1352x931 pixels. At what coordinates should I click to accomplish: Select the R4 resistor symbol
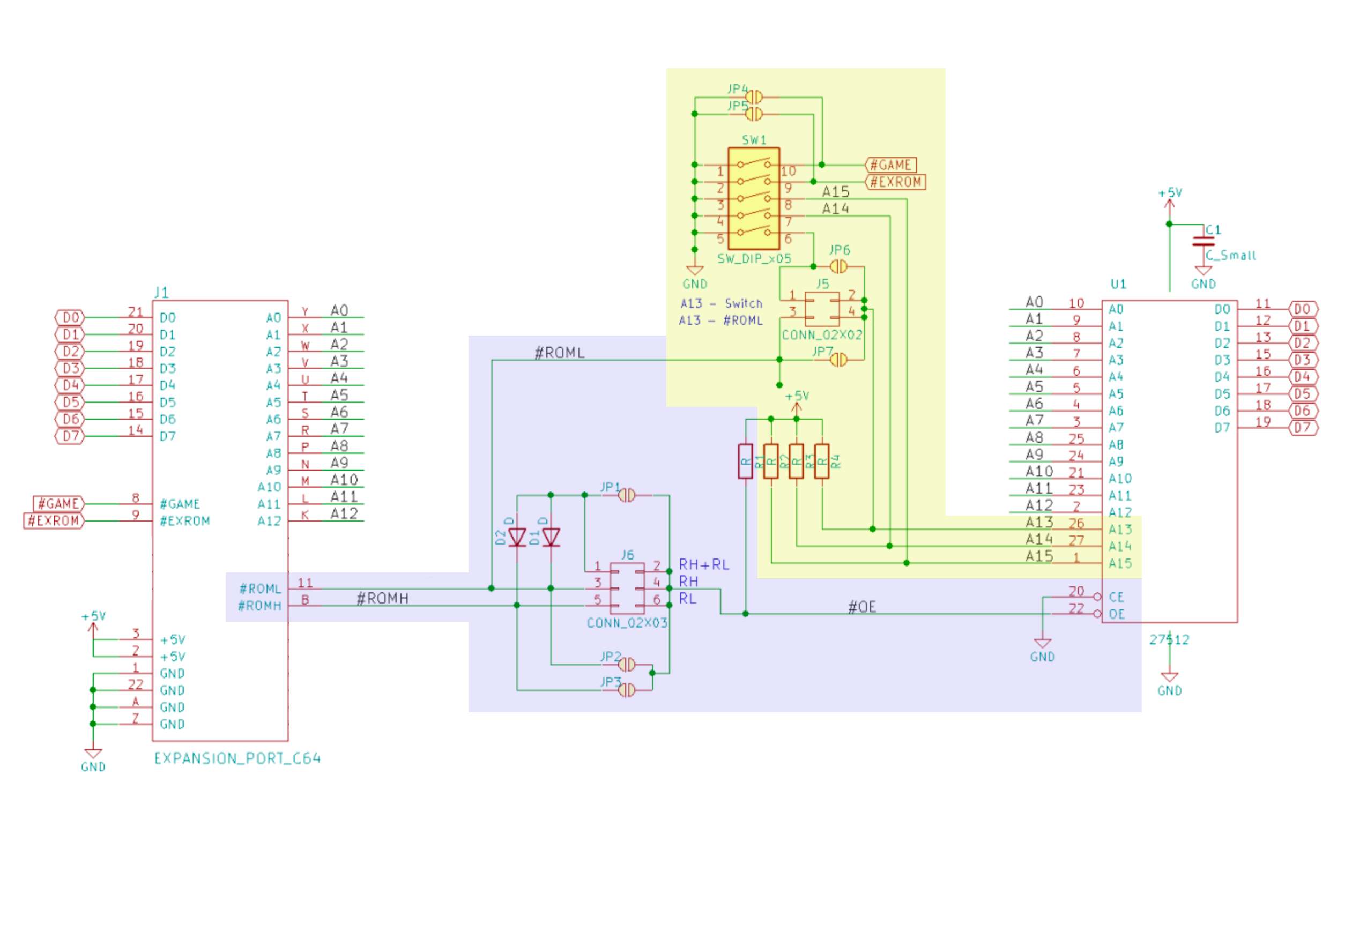coord(822,461)
